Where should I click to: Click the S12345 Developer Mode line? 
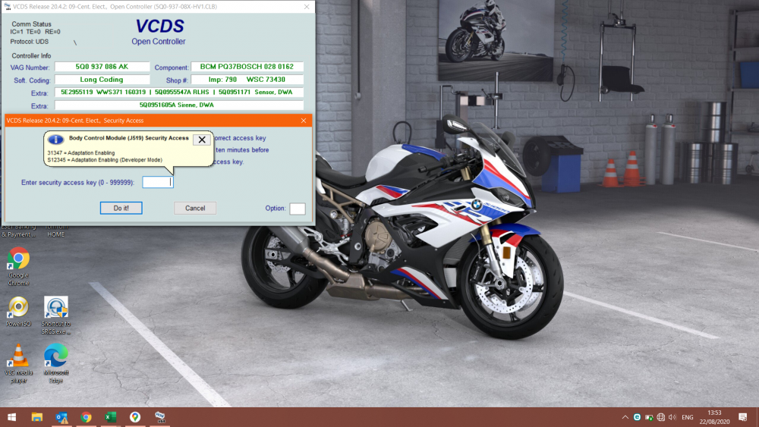click(105, 160)
